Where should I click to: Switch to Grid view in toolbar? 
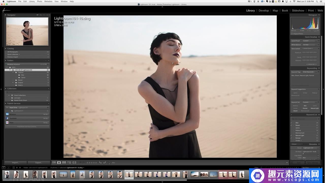(54, 163)
